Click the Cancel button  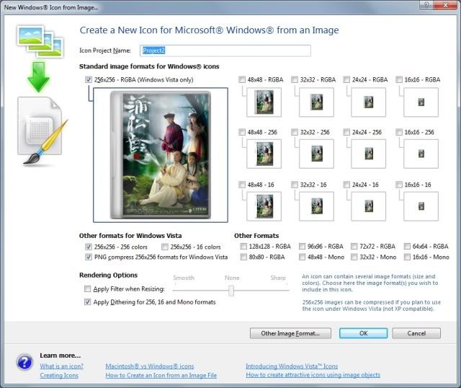416,333
